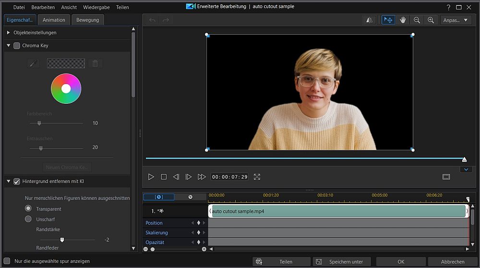This screenshot has width=480, height=268.
Task: Enable the Chroma Key checkbox
Action: pos(17,46)
